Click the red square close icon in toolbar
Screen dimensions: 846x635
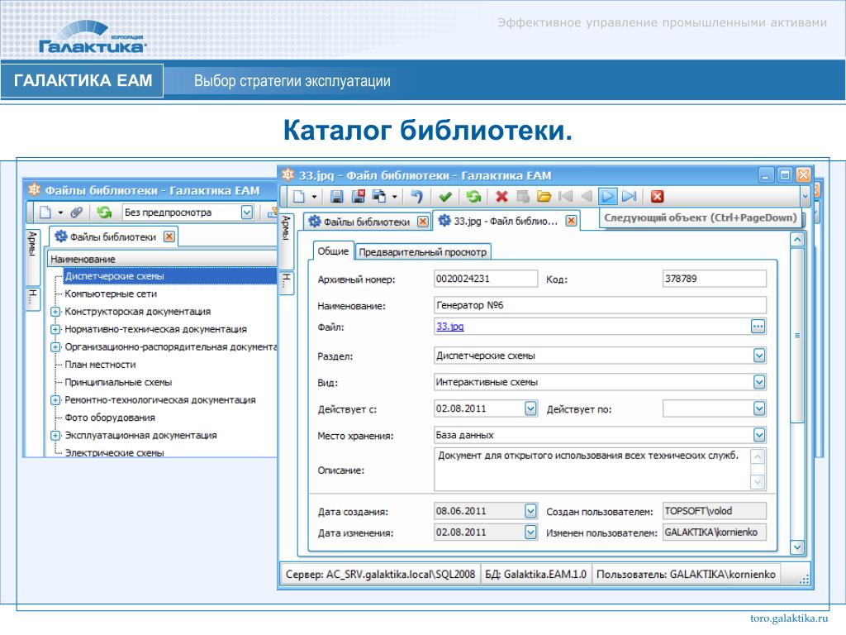pos(657,197)
